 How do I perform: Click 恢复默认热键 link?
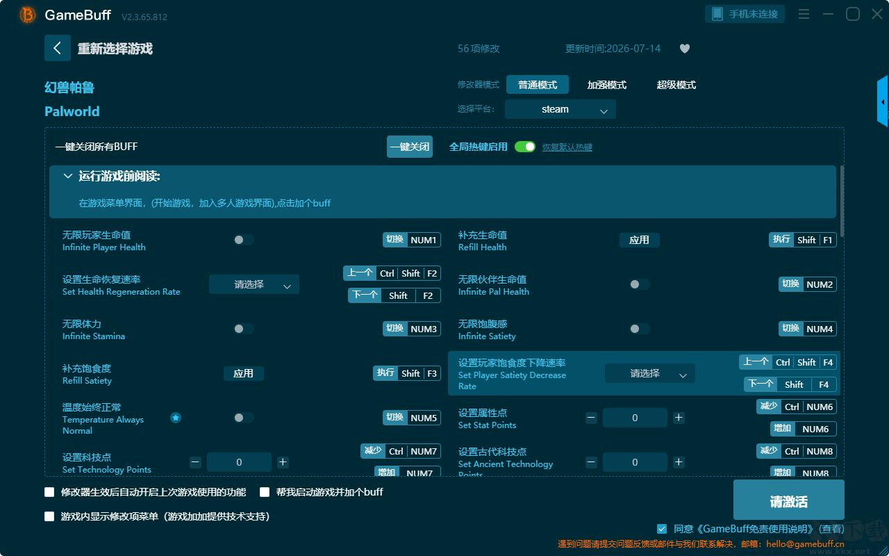567,147
